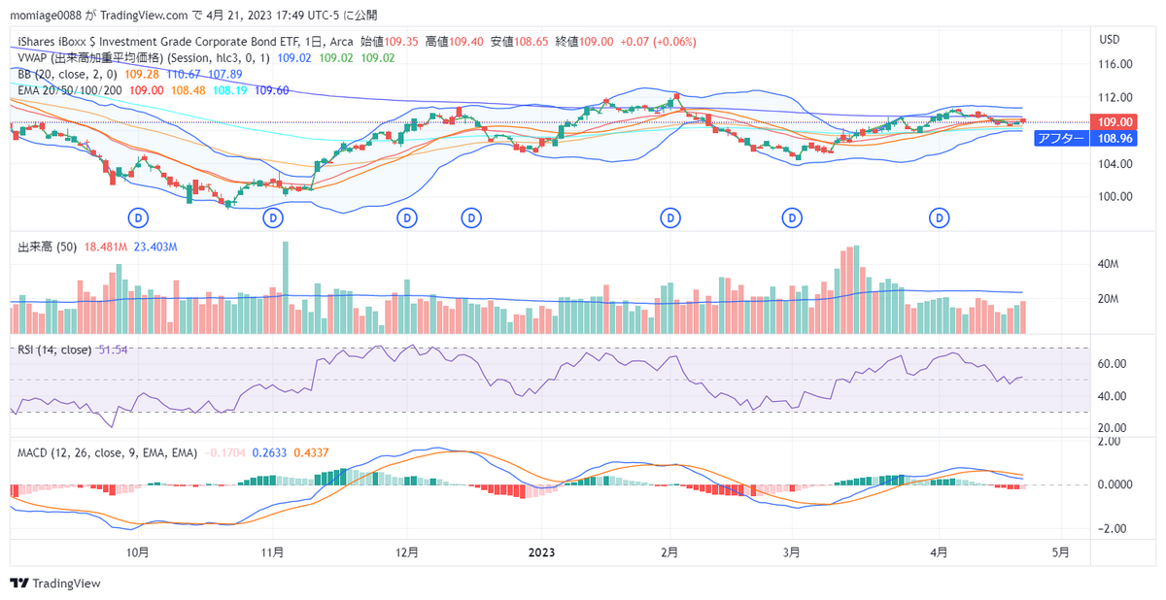Click the 3月 date on time axis

coord(792,552)
